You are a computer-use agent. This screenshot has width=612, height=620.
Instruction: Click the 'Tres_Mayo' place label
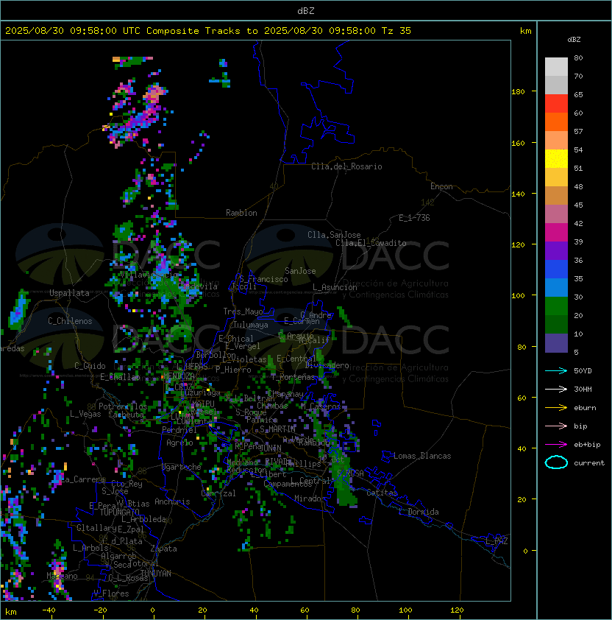tap(243, 311)
